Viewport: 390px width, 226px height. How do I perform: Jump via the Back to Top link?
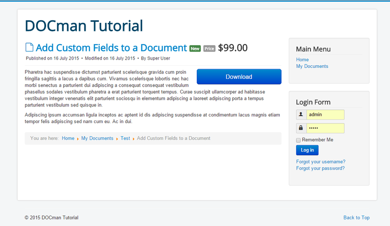click(357, 218)
